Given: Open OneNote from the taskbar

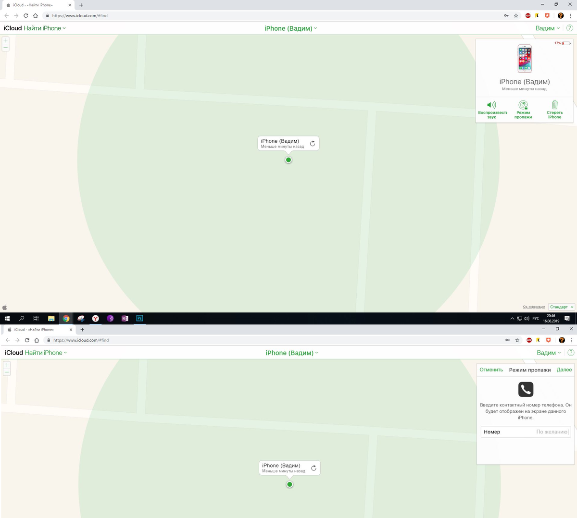Looking at the screenshot, I should (x=125, y=318).
